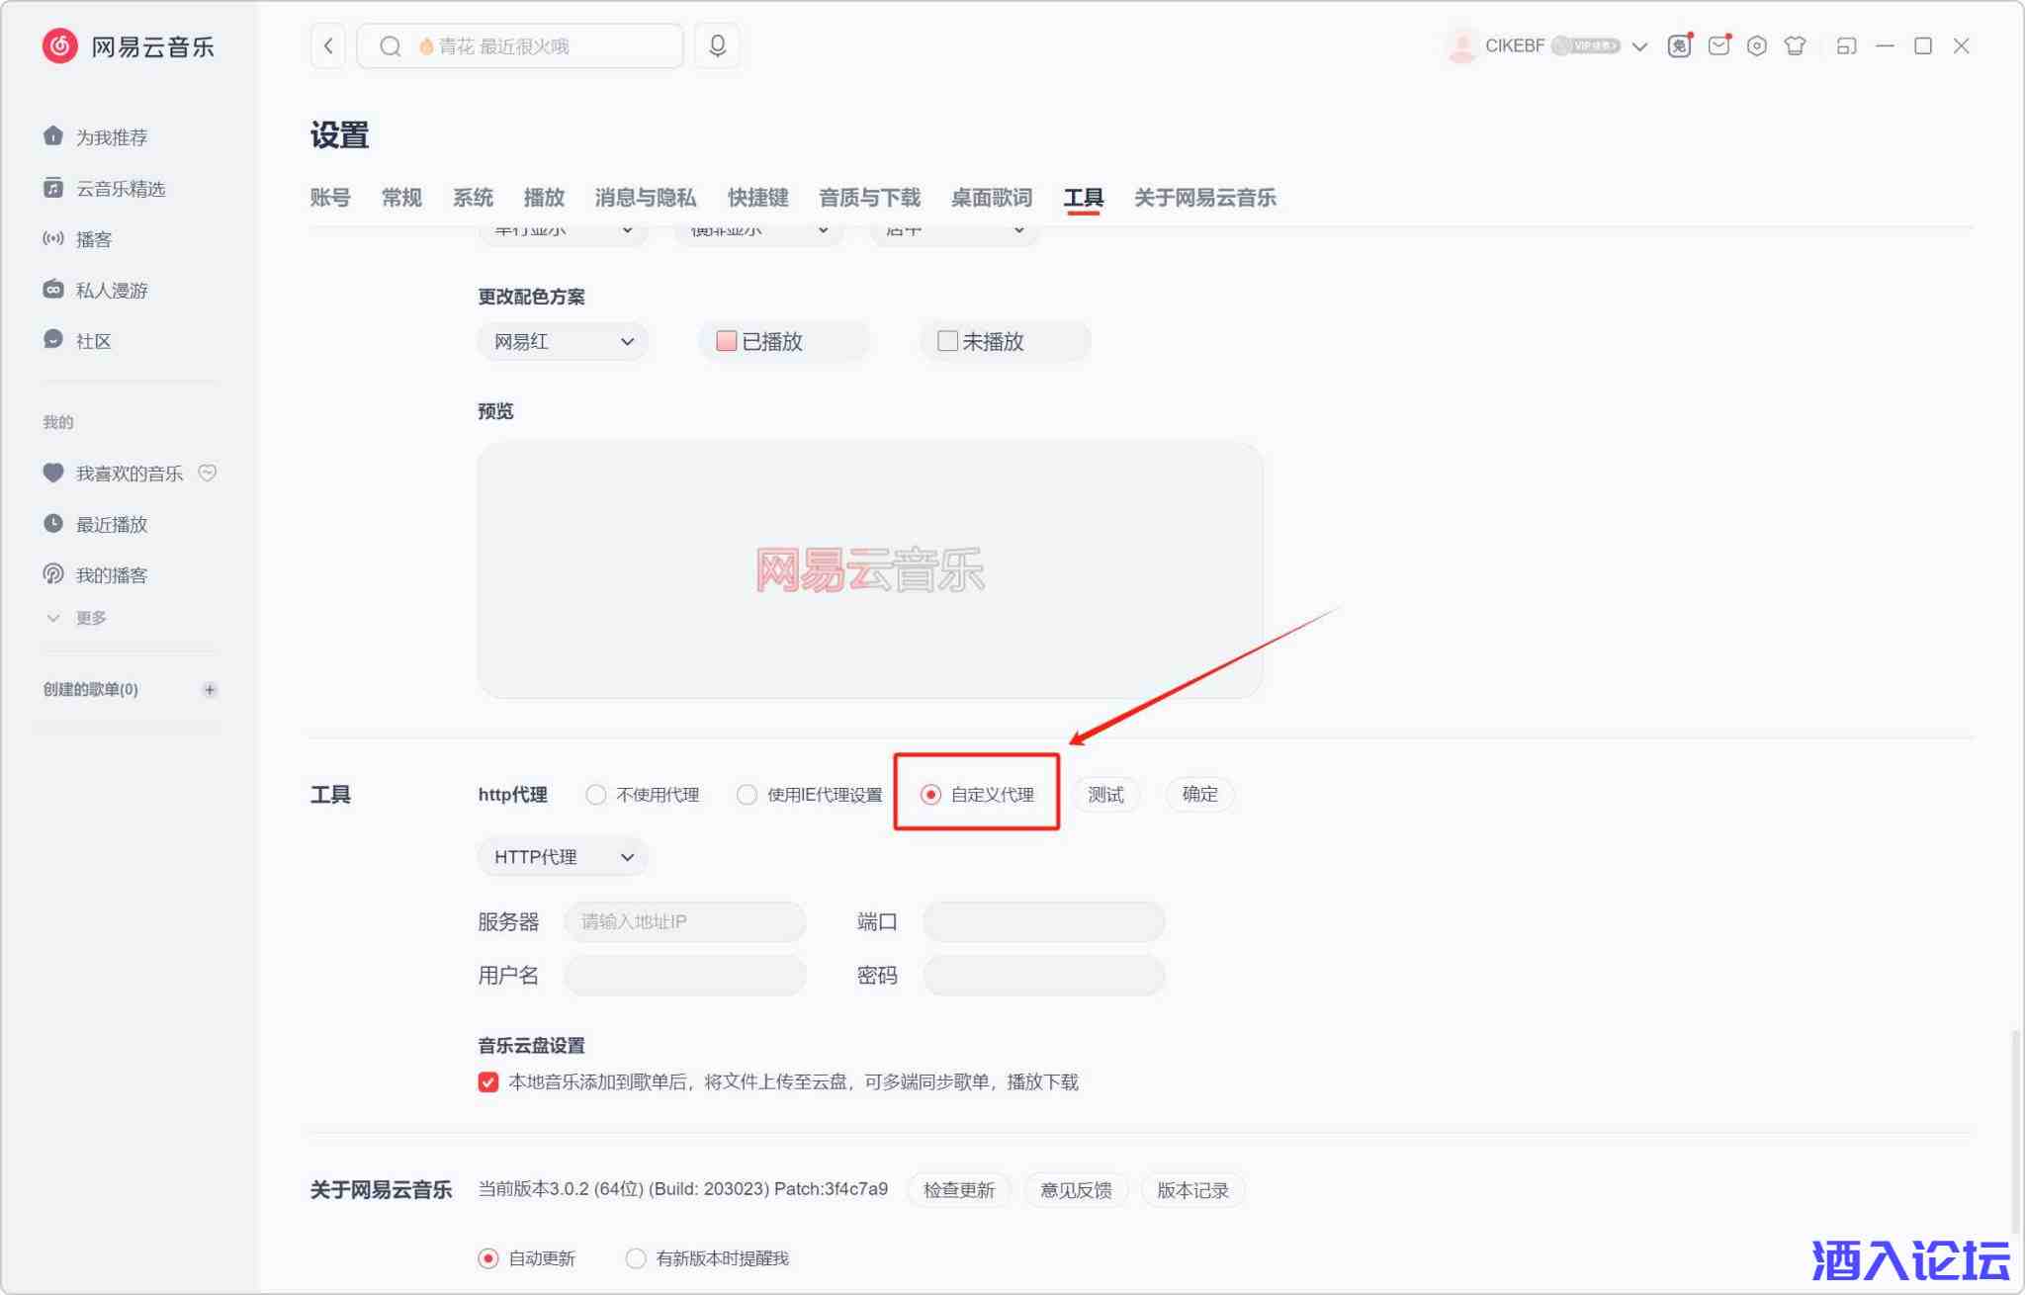Go back with the left arrow button

[328, 45]
